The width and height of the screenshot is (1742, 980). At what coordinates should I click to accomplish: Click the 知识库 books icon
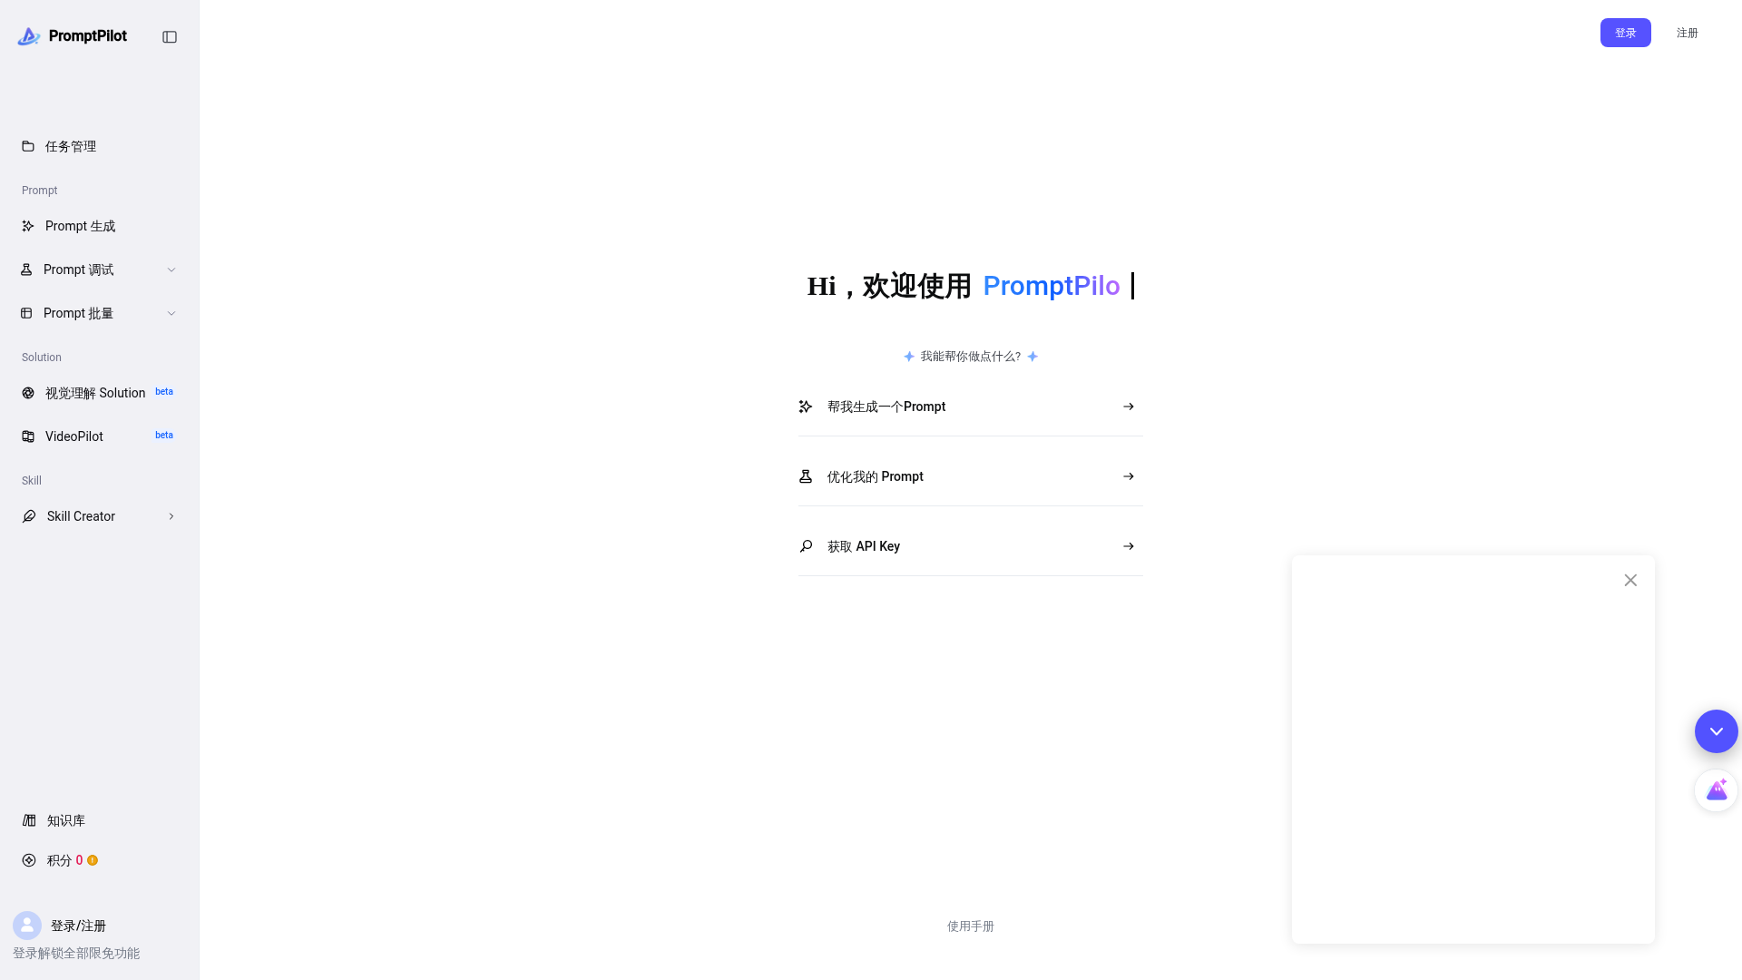click(x=29, y=820)
